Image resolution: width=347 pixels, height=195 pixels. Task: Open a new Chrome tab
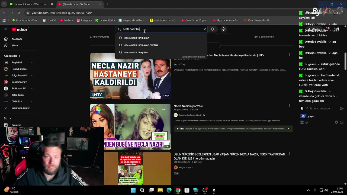(108, 4)
